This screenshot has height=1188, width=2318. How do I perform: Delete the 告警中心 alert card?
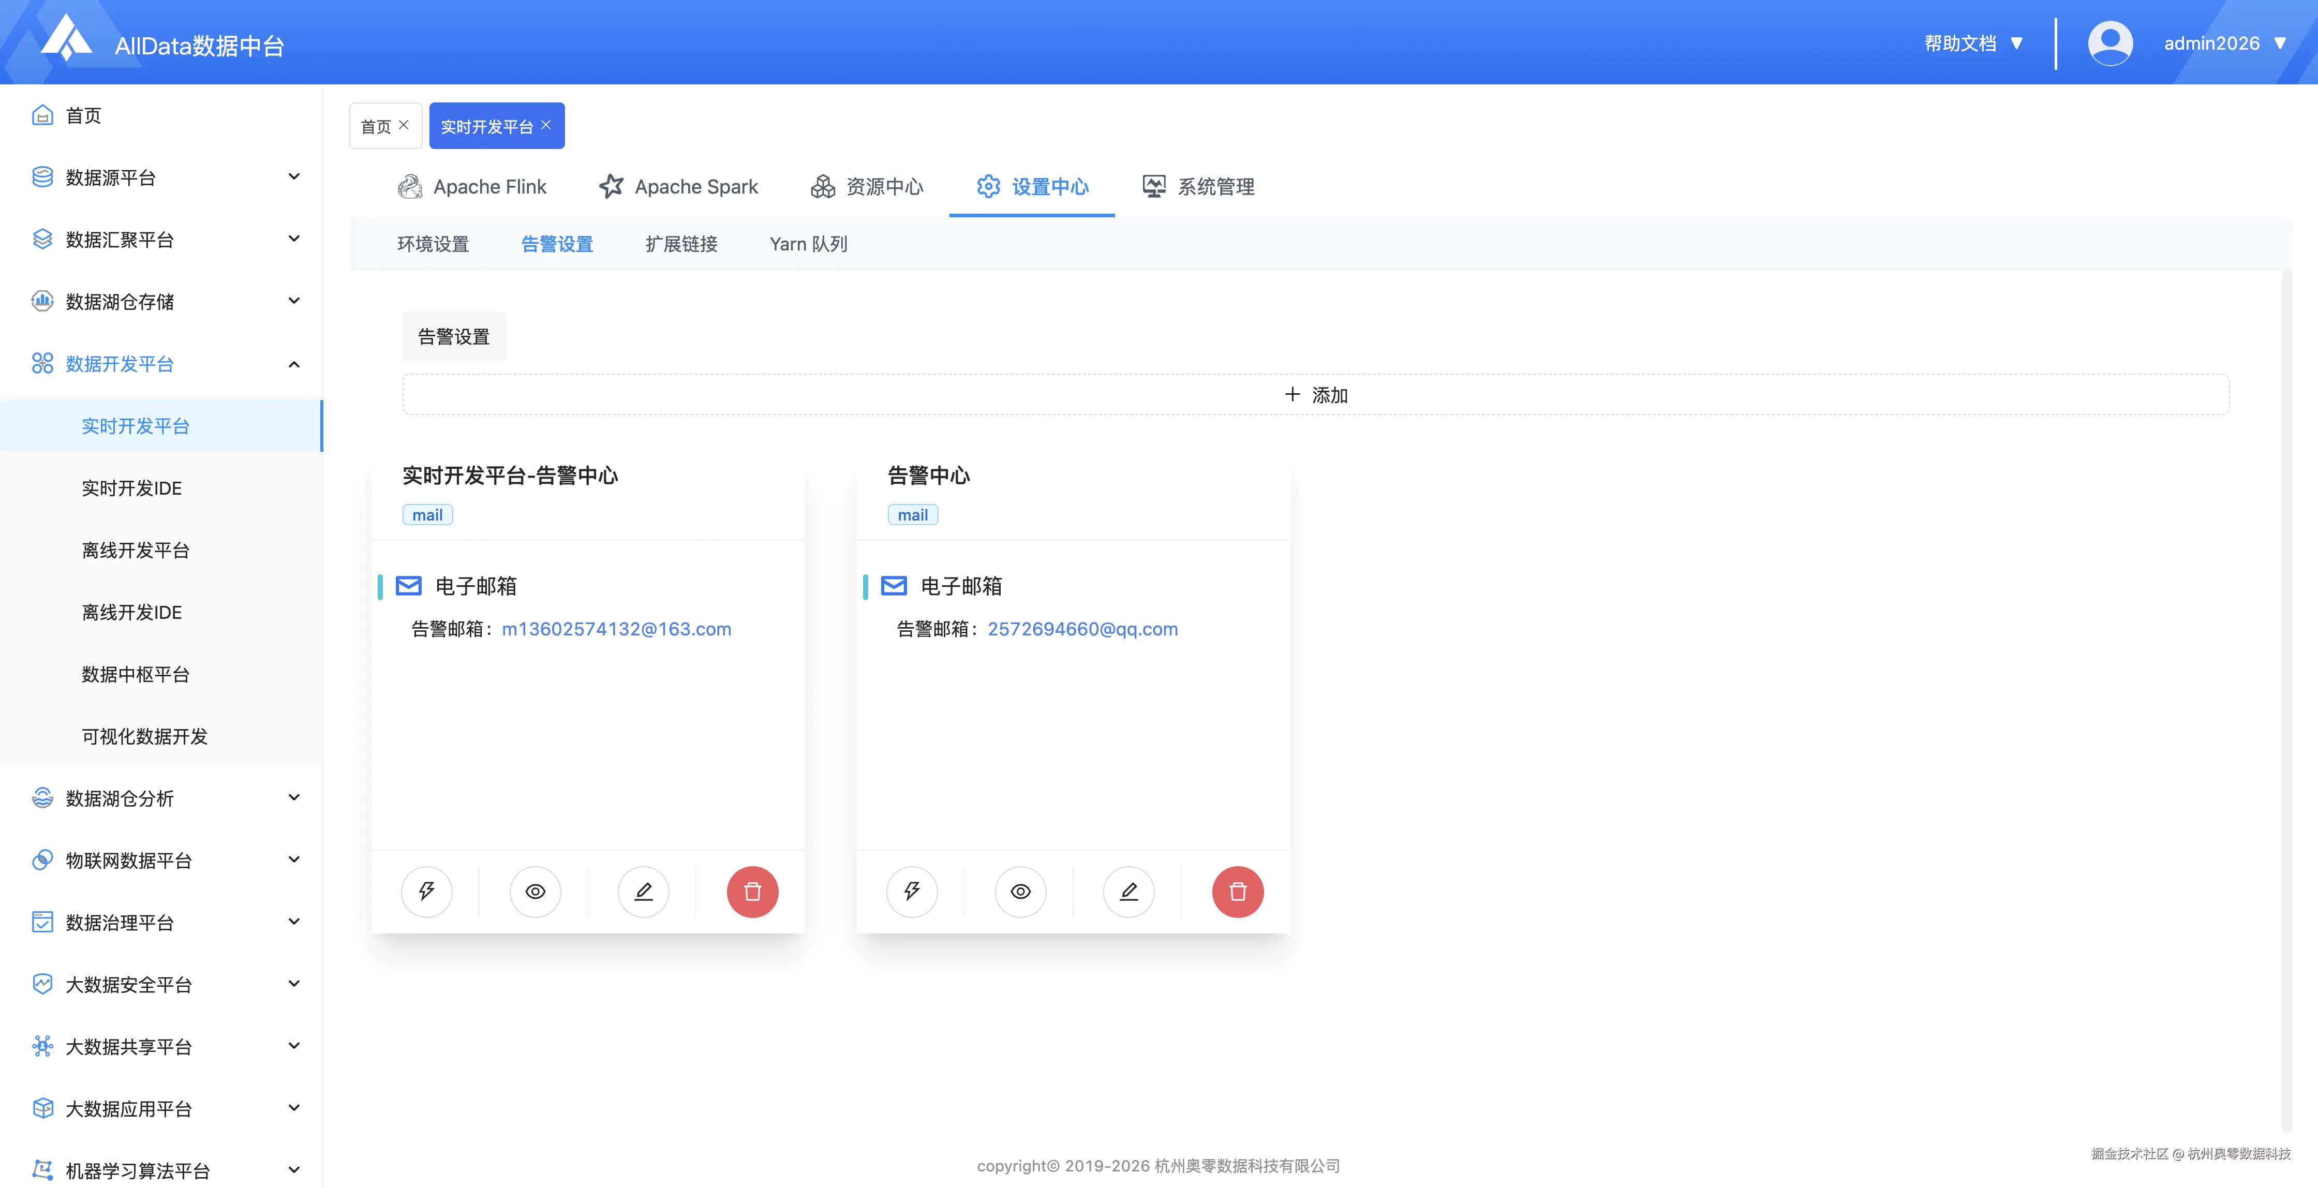1237,891
